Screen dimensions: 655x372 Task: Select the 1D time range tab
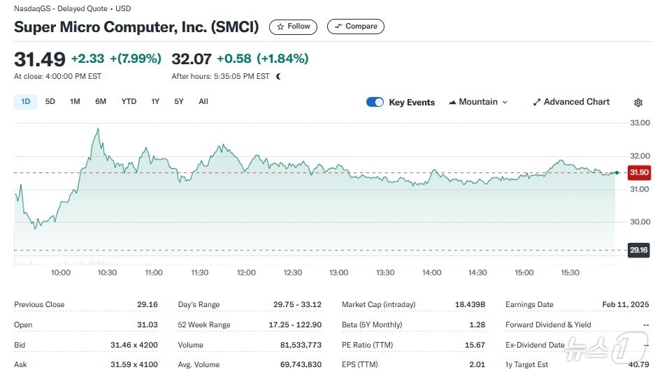click(x=26, y=102)
